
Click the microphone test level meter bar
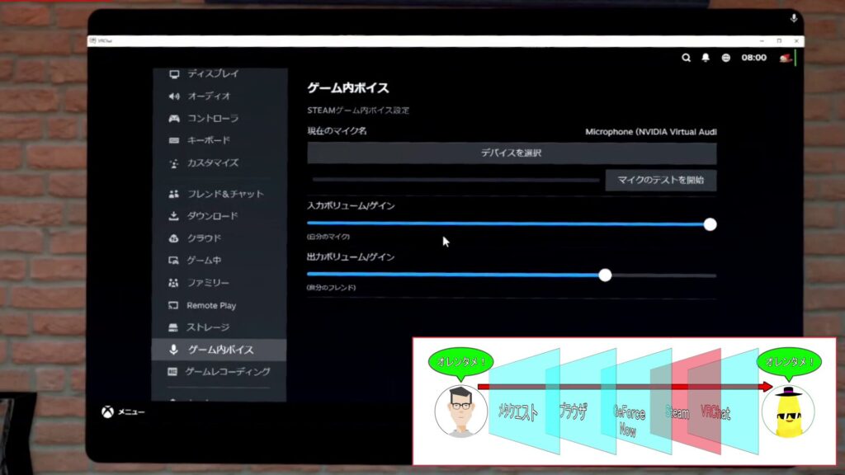click(456, 180)
